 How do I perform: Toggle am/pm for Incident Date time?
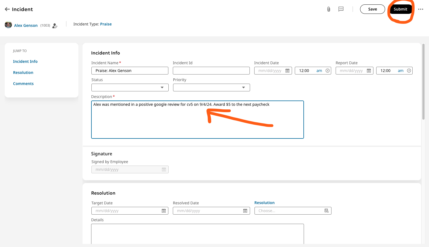point(319,71)
